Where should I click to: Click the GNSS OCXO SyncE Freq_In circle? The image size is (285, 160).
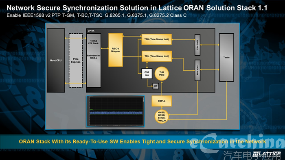(162, 117)
